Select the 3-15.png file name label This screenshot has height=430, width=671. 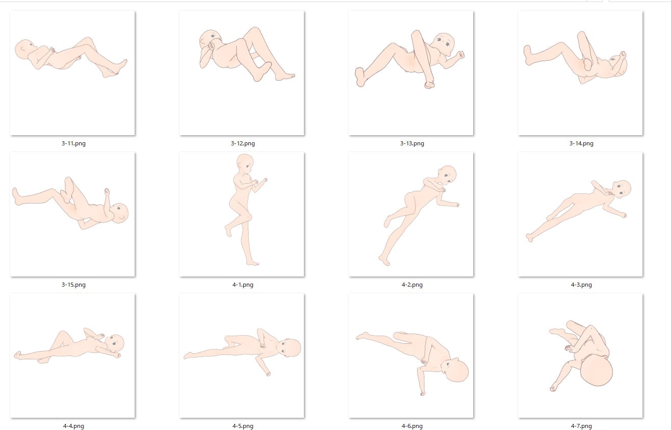point(73,285)
